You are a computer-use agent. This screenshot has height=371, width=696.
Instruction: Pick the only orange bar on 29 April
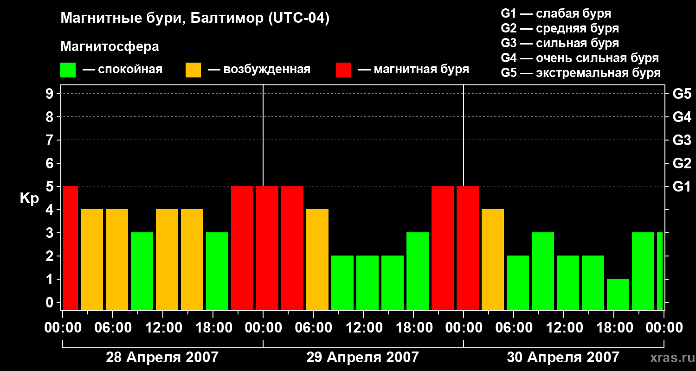pos(317,259)
